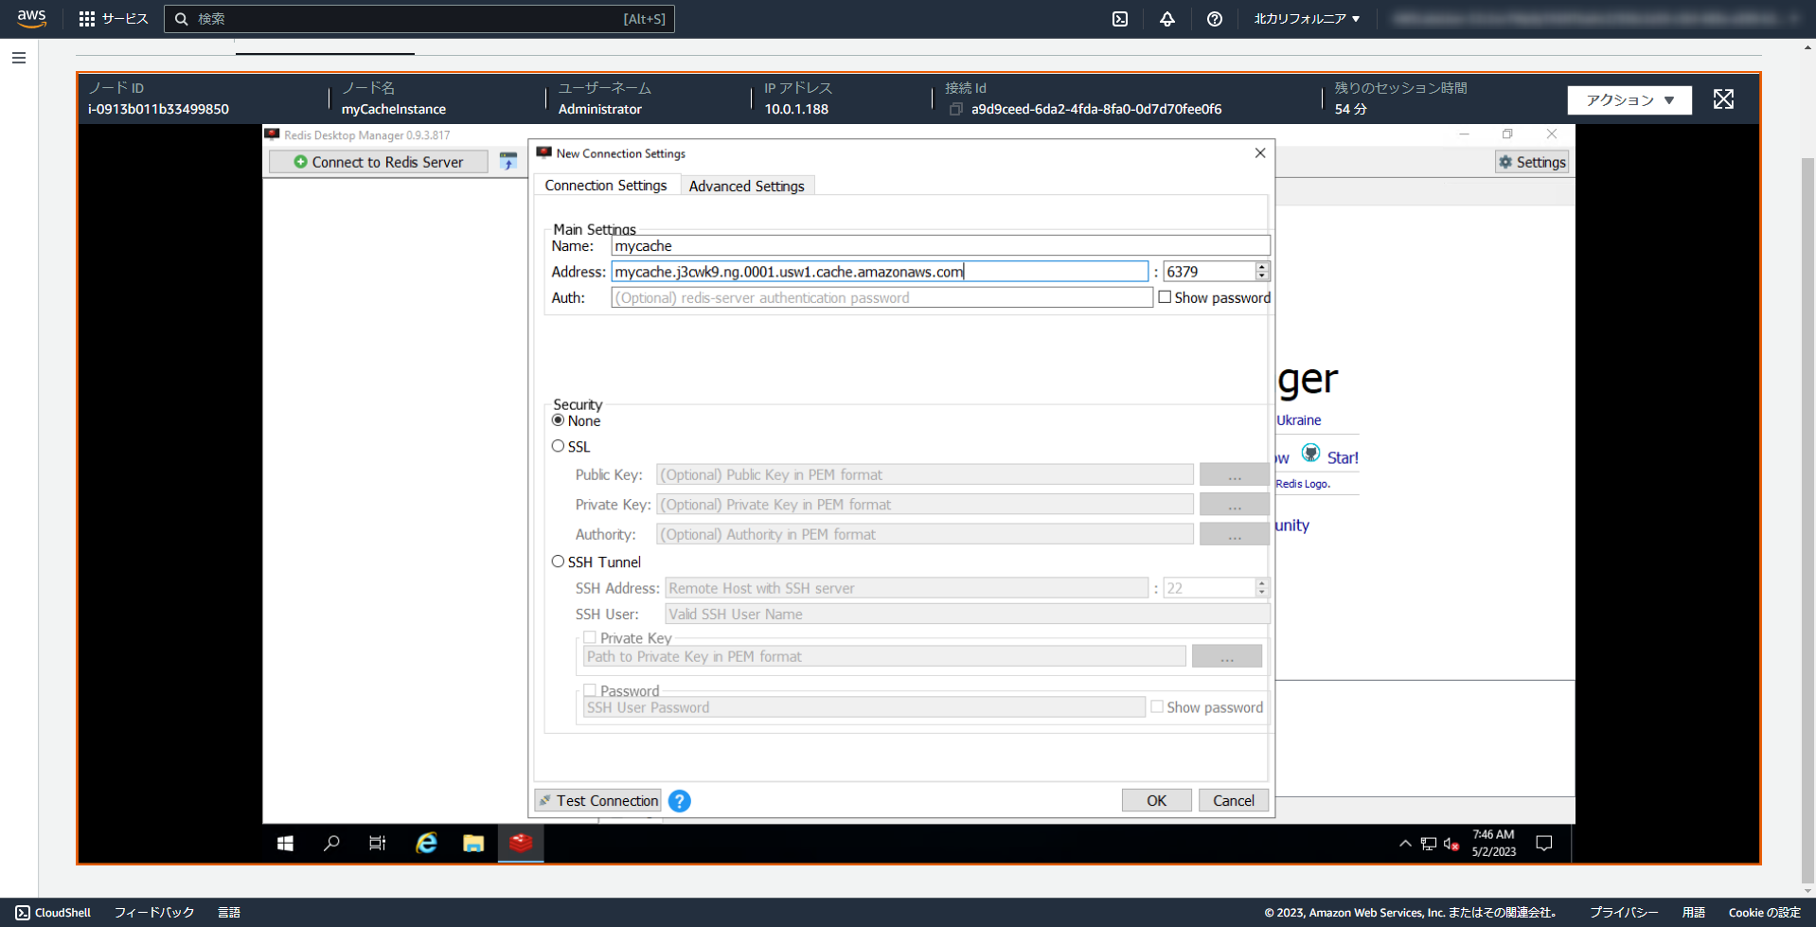Image resolution: width=1816 pixels, height=927 pixels.
Task: Click the Test Connection button
Action: (x=597, y=800)
